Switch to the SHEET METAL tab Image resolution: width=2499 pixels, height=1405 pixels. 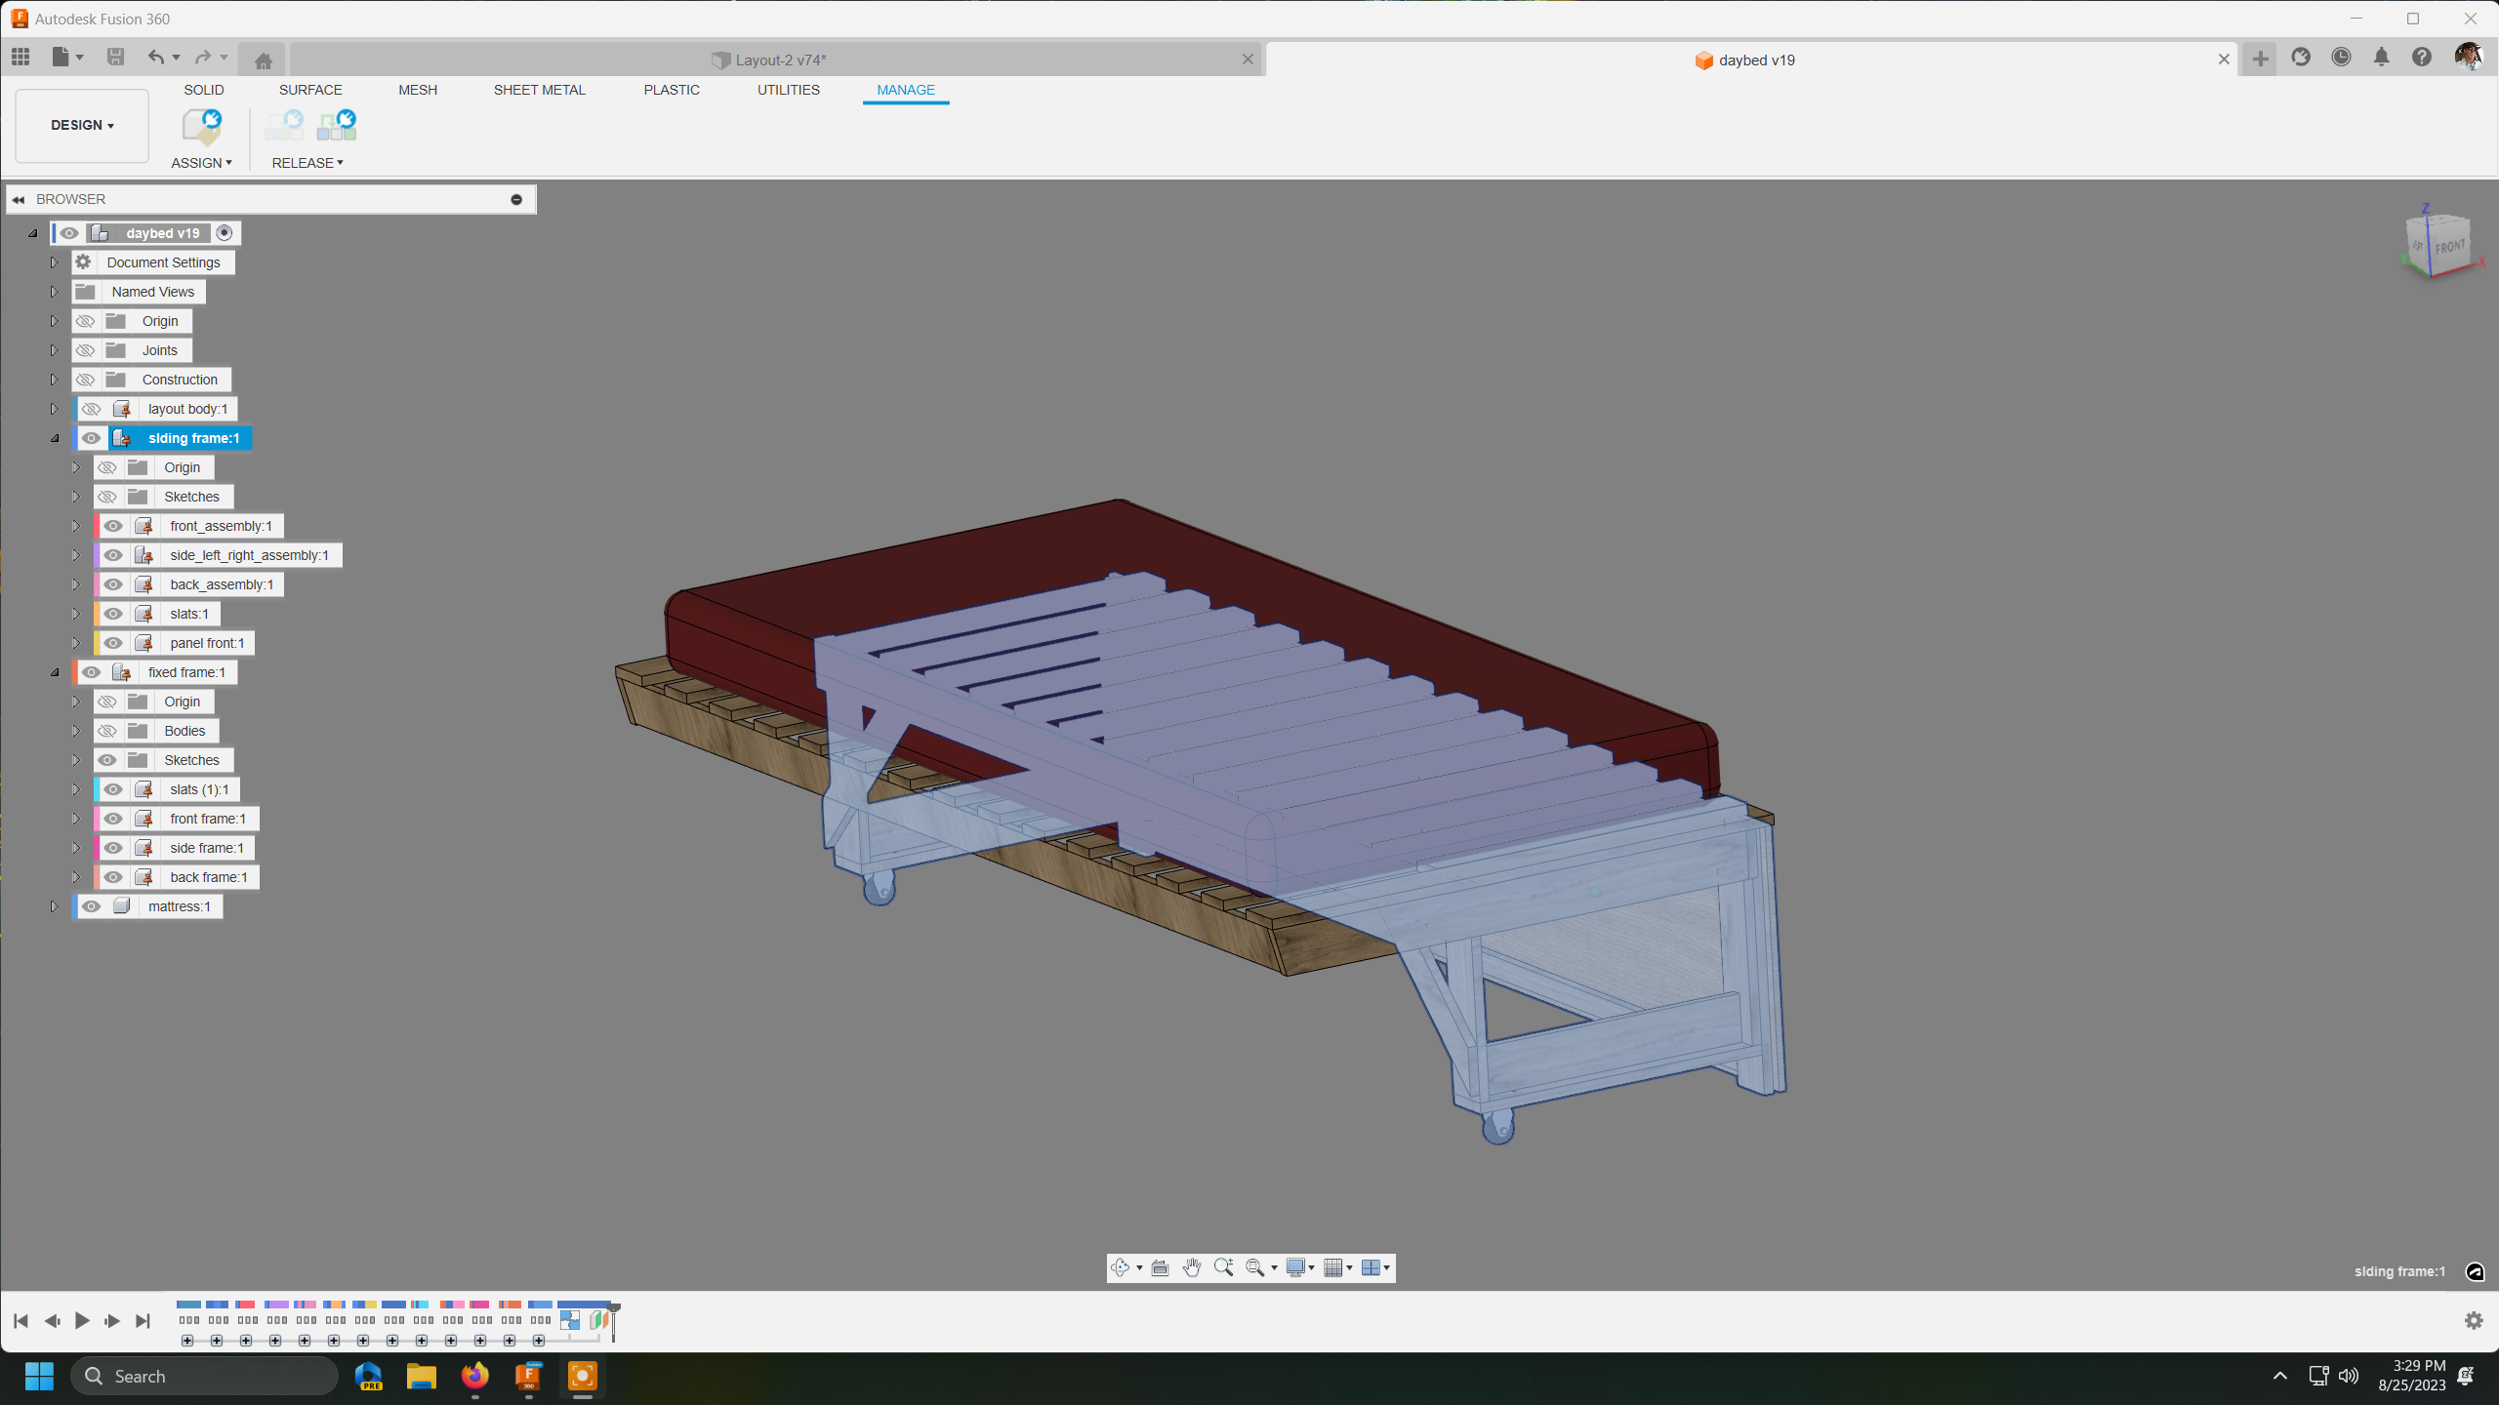click(539, 90)
